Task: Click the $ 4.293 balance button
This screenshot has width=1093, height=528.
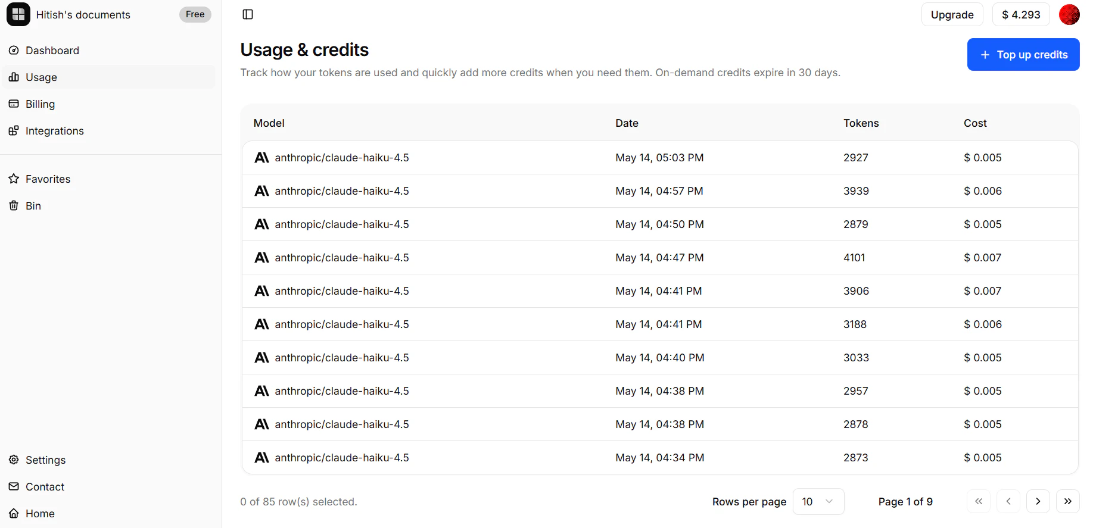Action: [x=1021, y=14]
